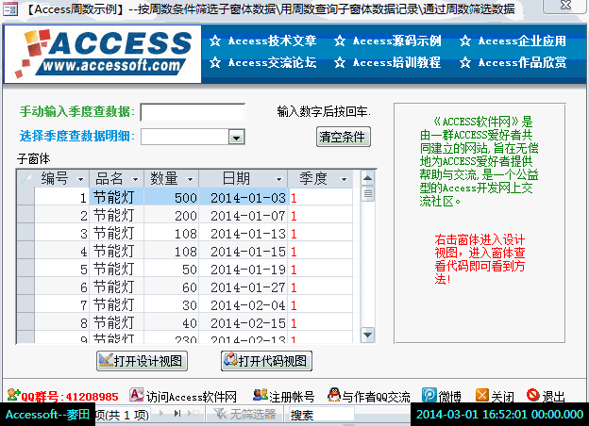
Task: Toggle 无筛选器 filter indicator
Action: tap(244, 414)
